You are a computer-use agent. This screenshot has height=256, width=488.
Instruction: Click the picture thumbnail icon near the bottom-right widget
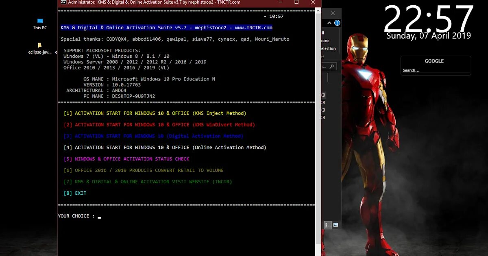(x=335, y=224)
